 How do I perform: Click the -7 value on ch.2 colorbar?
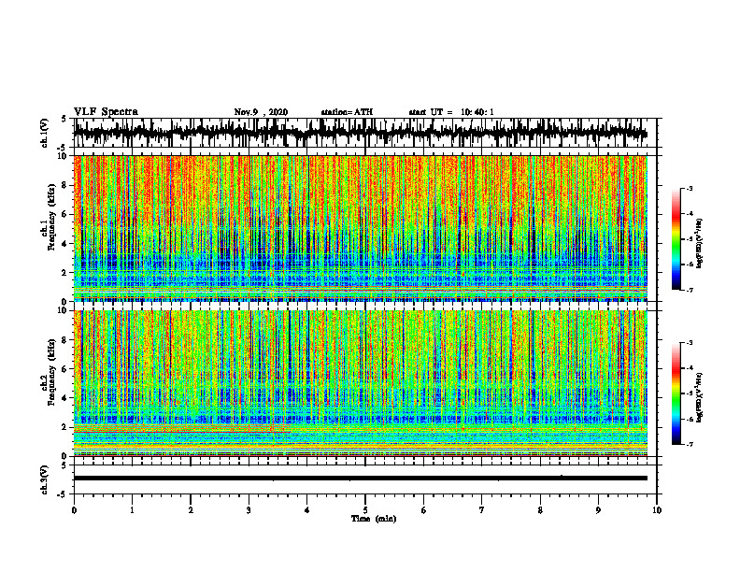click(x=690, y=445)
